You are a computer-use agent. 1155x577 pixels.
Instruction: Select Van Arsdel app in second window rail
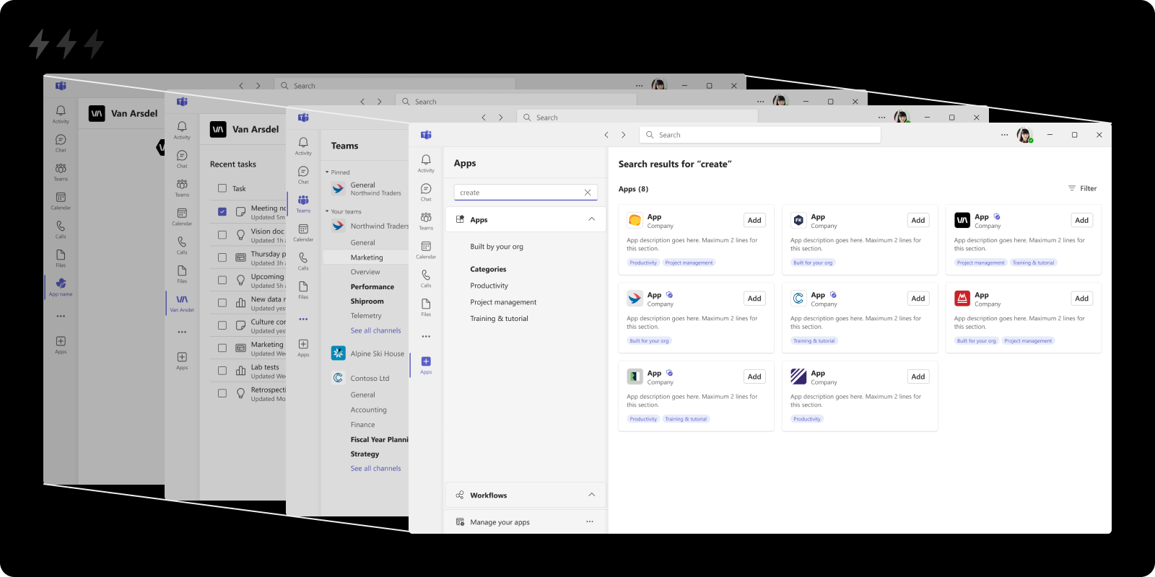coord(182,303)
